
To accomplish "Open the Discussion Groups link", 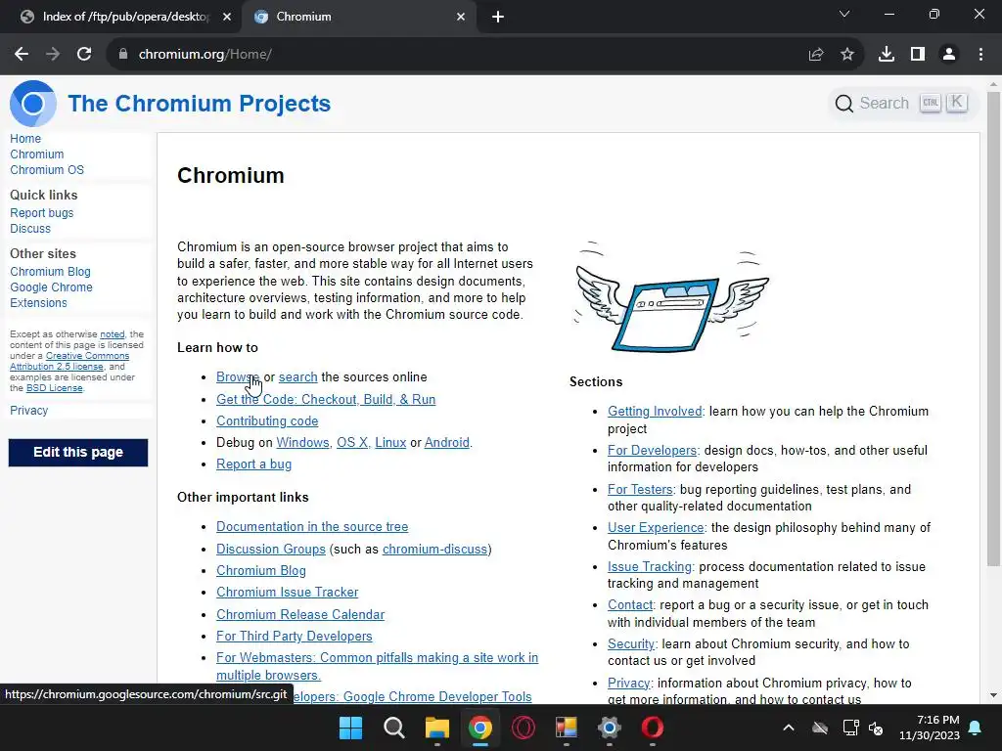I will 271,550.
